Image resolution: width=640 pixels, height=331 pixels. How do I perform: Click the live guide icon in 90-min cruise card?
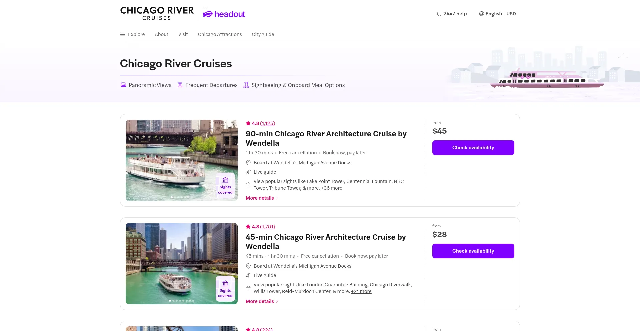[248, 172]
